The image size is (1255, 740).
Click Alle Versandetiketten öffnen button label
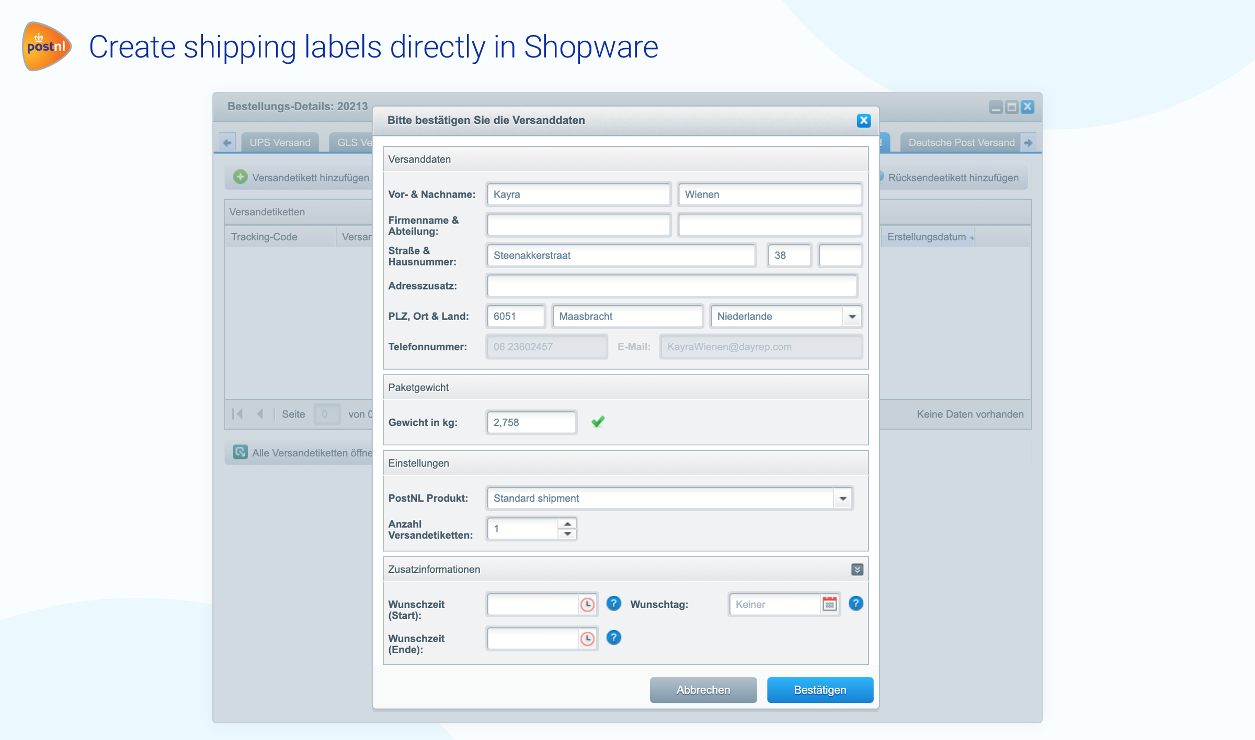(312, 453)
